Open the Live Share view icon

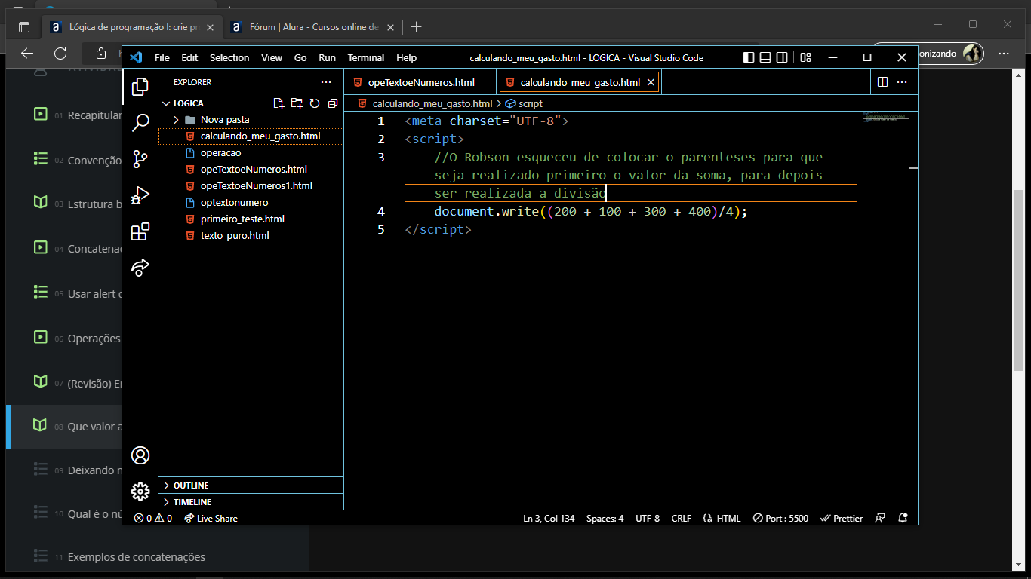tap(140, 268)
